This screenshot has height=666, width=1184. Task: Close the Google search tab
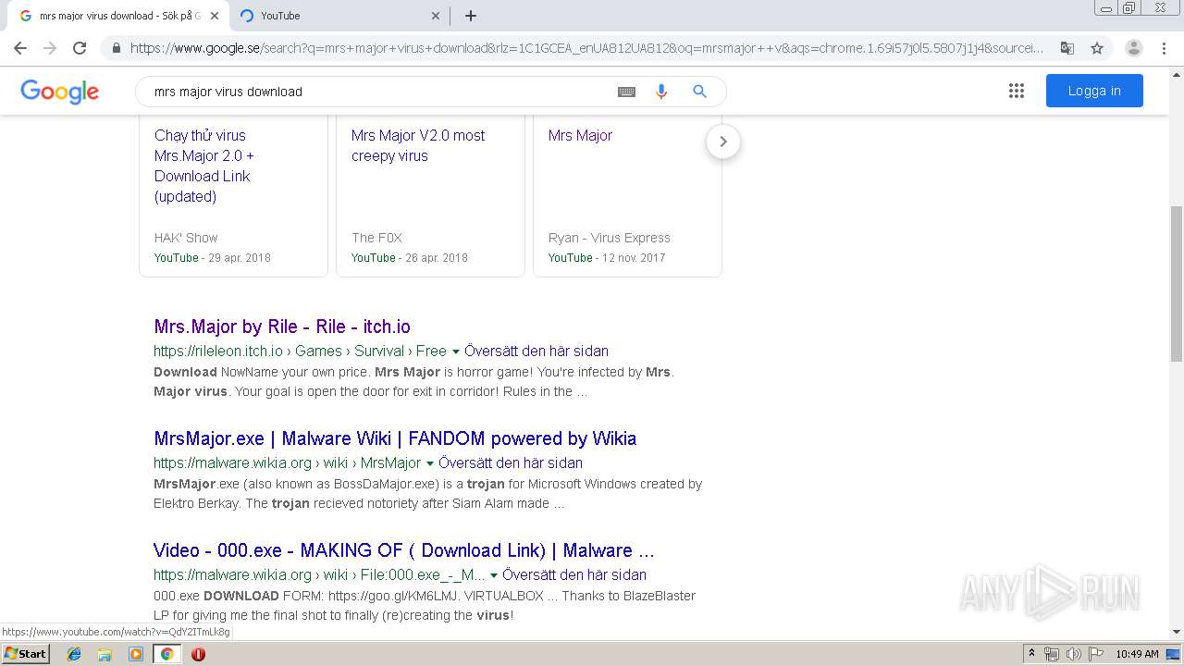coord(215,16)
